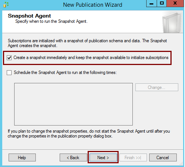Maximize the wizard window
This screenshot has height=167, width=185.
pyautogui.click(x=162, y=3)
